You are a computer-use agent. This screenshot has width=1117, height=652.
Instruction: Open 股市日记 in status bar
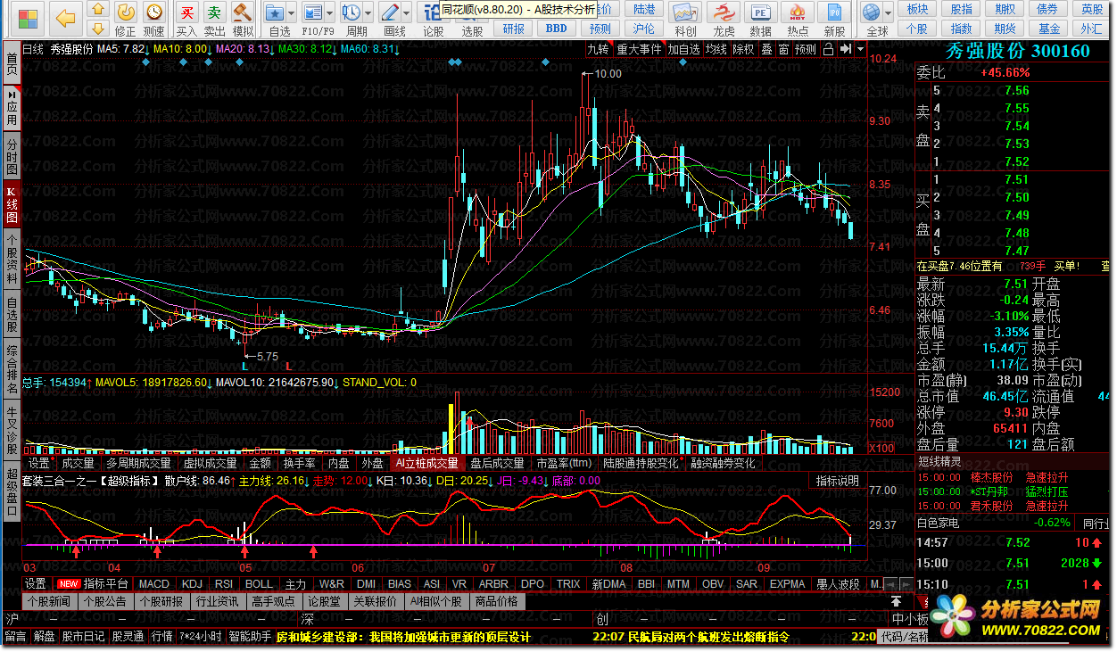tap(84, 637)
